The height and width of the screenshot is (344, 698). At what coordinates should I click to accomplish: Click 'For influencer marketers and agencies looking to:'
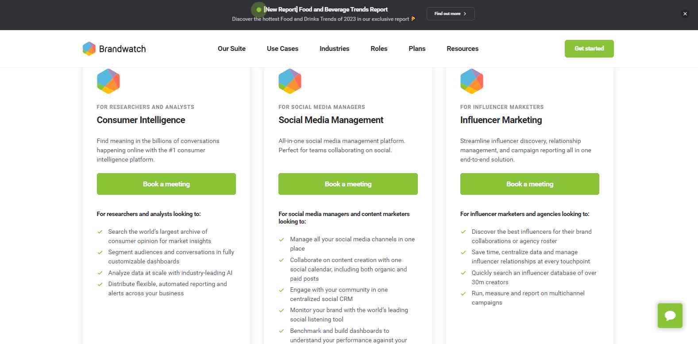(x=525, y=214)
